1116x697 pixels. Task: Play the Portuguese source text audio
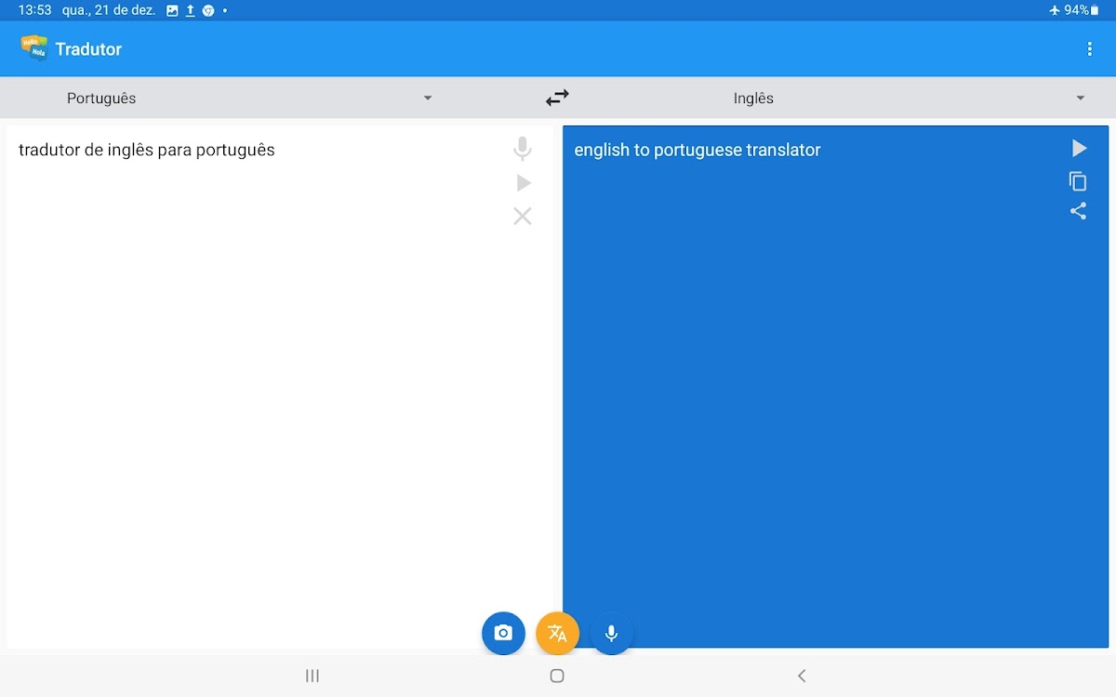pyautogui.click(x=524, y=183)
